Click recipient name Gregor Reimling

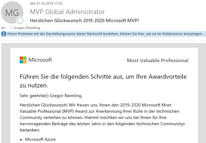pyautogui.click(x=27, y=28)
